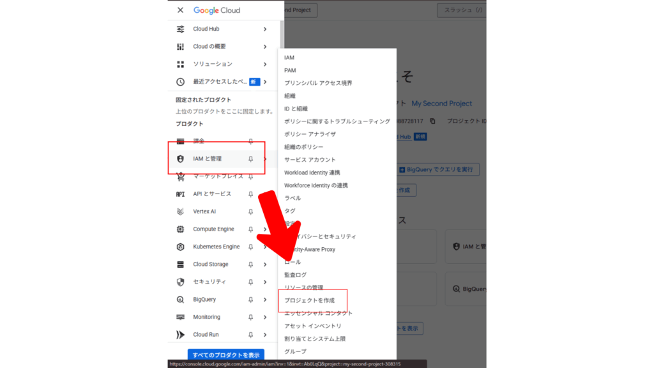
Task: Click the API icon in sidebar
Action: [180, 194]
